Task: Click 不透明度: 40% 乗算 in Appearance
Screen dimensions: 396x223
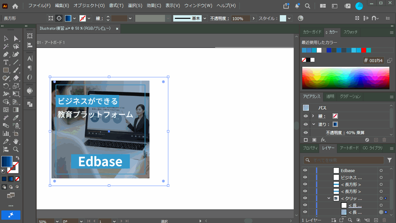Action: (x=345, y=132)
